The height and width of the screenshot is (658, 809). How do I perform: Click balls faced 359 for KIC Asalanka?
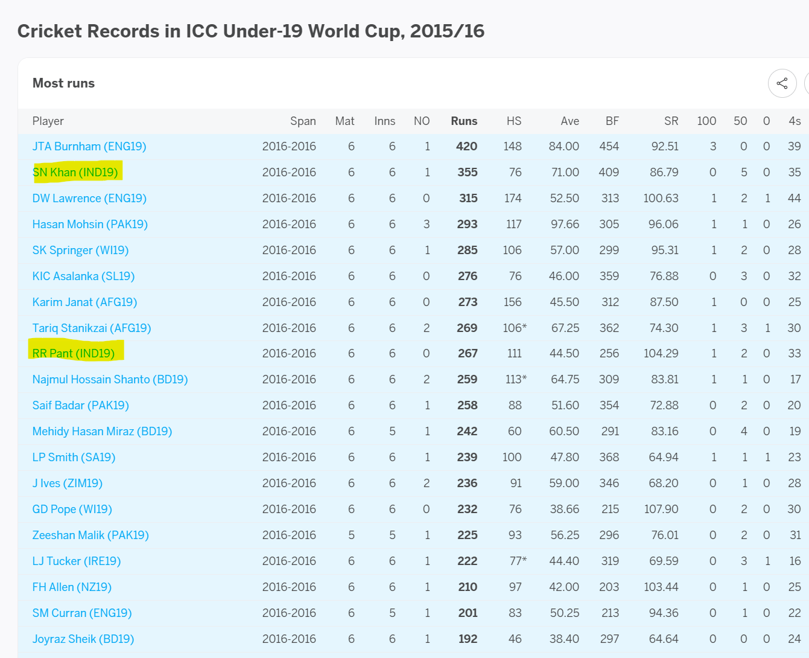[x=609, y=276]
